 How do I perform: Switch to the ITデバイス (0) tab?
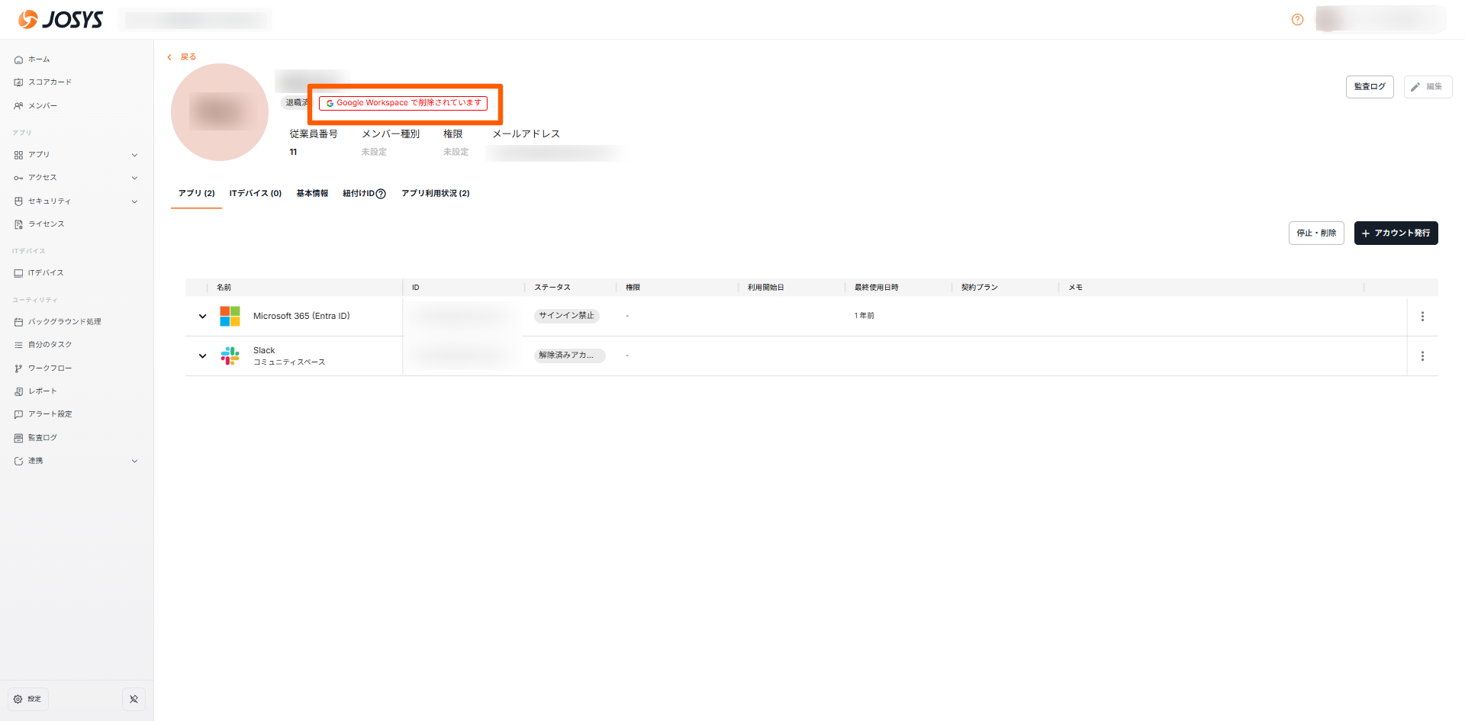pos(255,194)
